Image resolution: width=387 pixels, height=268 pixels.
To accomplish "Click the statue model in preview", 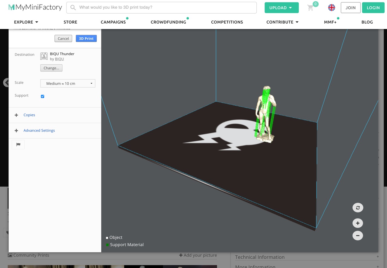I will coord(265,115).
